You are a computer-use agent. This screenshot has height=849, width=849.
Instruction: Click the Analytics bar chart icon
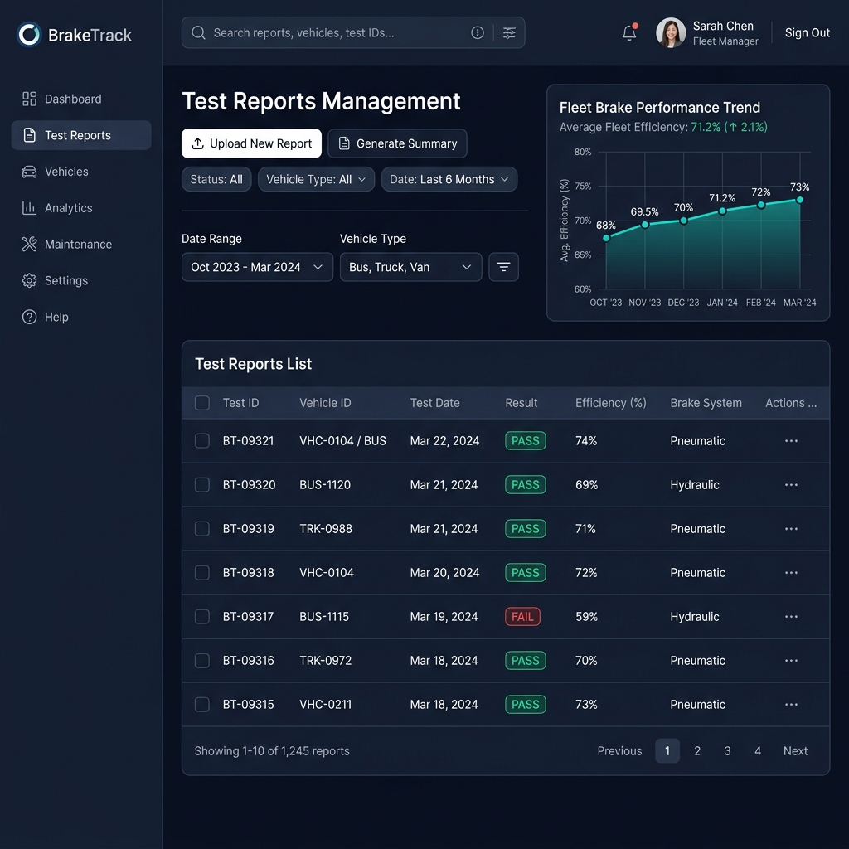click(29, 208)
